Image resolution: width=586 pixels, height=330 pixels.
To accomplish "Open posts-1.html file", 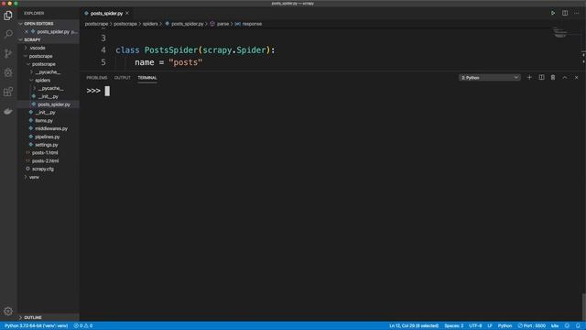I will point(45,153).
